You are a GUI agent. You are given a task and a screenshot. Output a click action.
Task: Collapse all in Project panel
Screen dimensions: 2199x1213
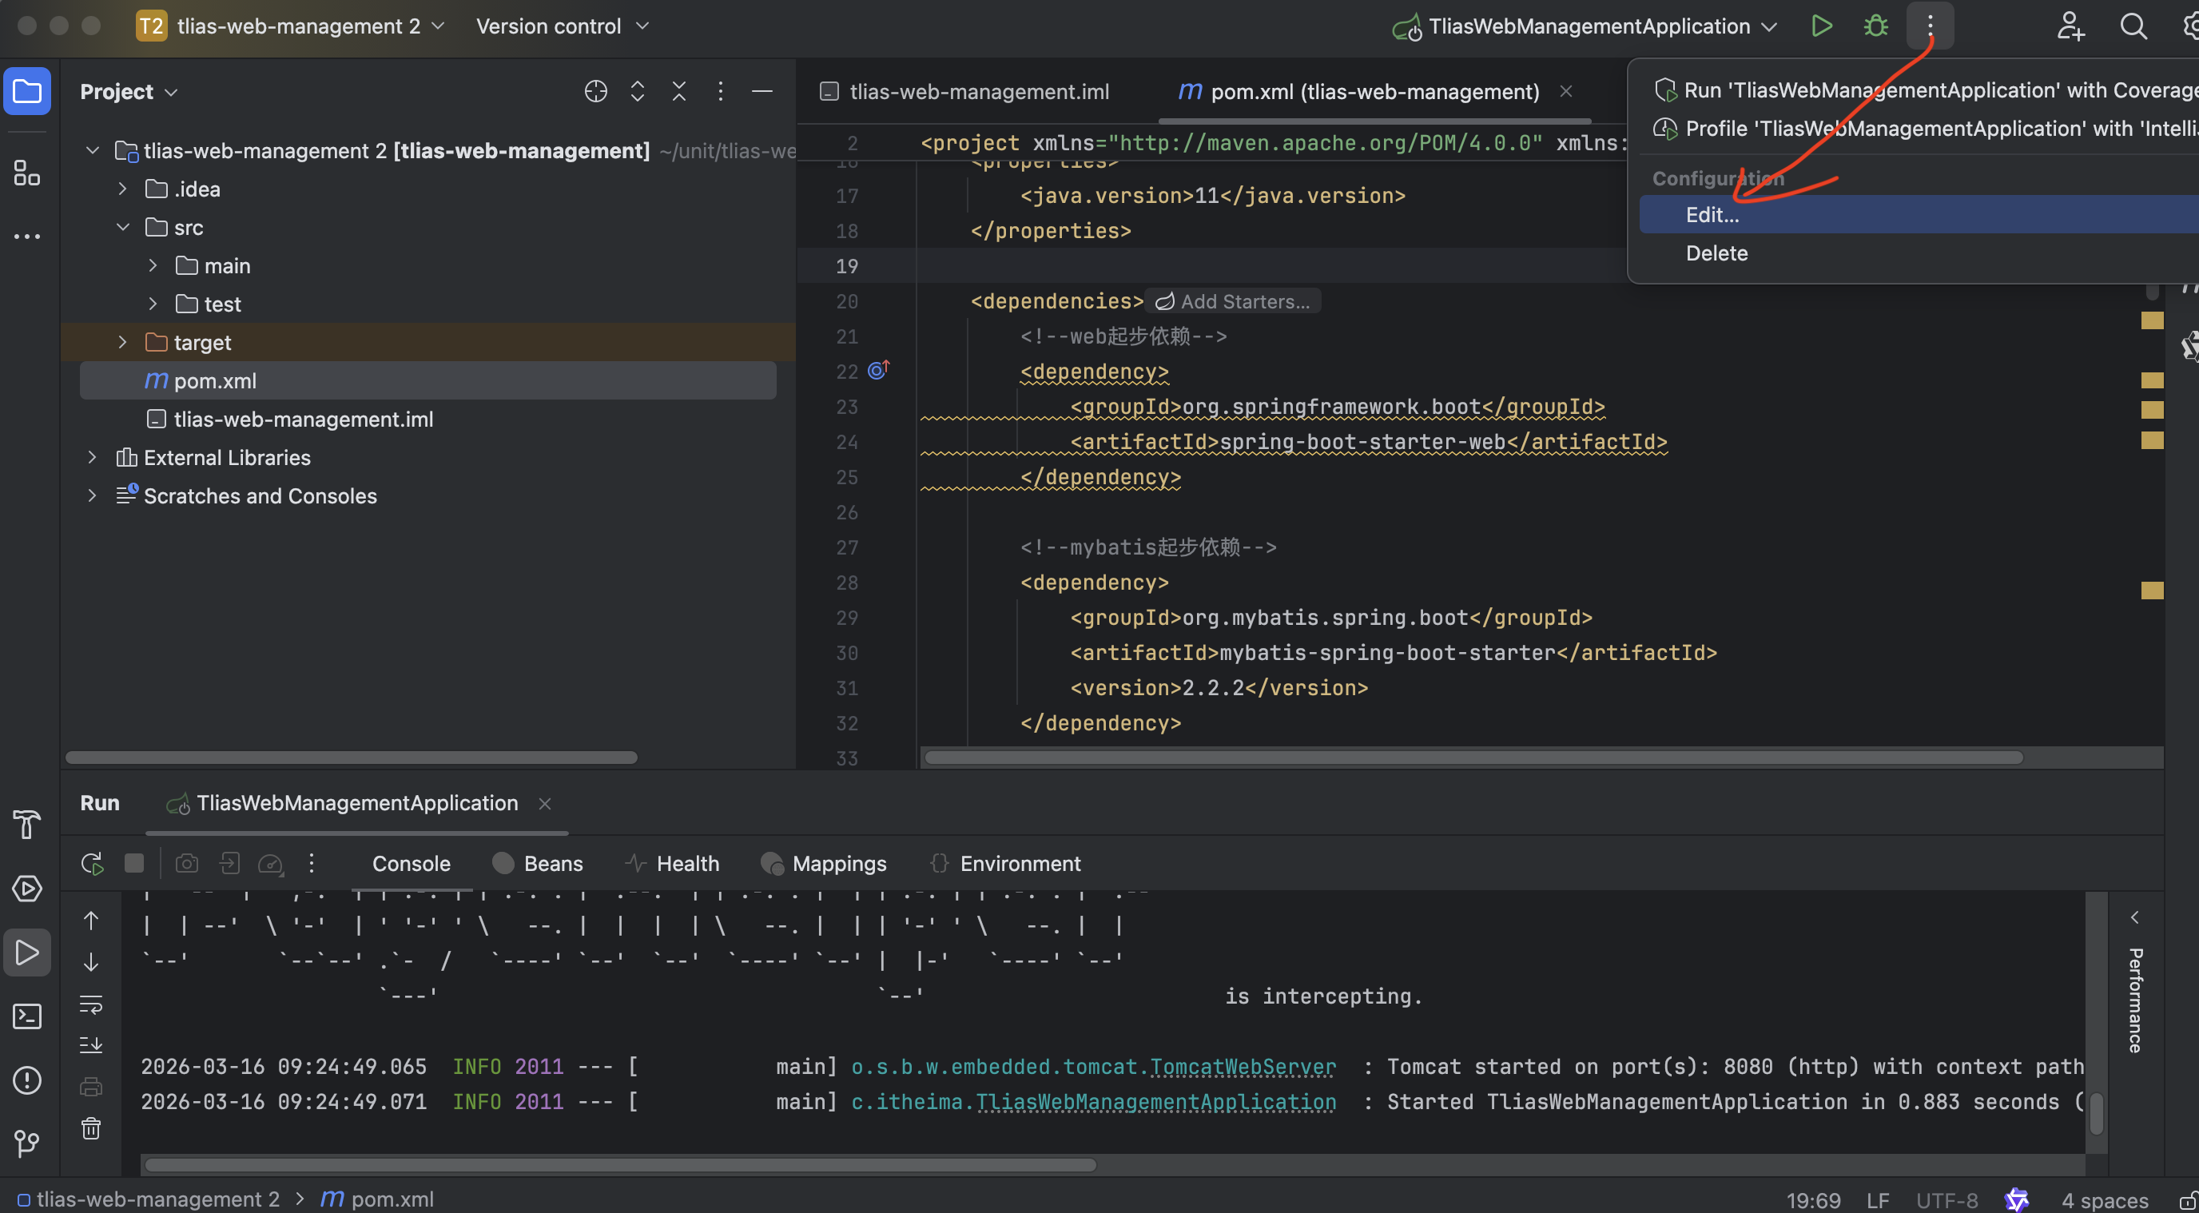click(678, 91)
